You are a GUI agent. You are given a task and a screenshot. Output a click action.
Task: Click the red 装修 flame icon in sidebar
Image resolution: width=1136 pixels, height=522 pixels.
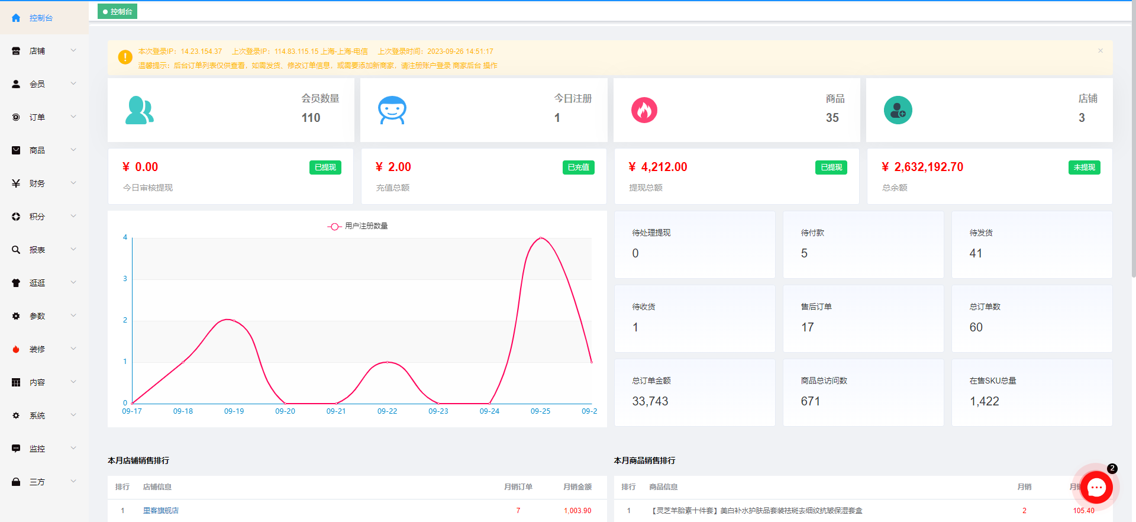pyautogui.click(x=16, y=349)
